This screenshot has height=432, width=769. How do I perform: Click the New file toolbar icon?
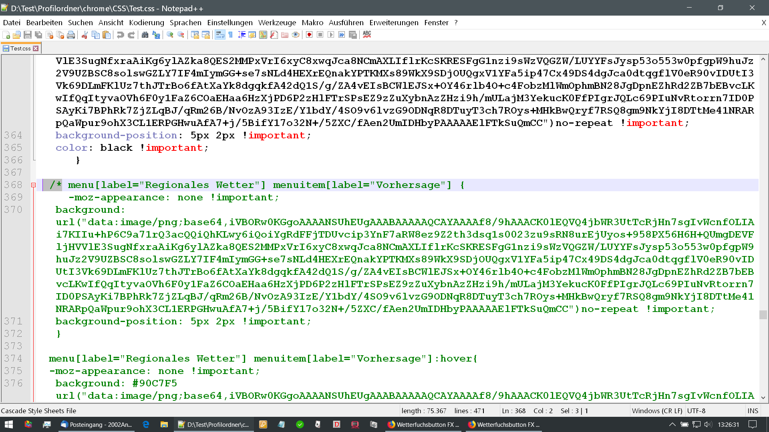coord(6,35)
